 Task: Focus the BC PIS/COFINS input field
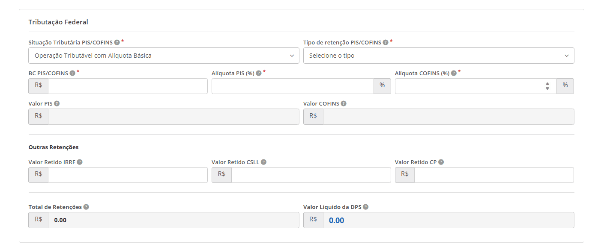pyautogui.click(x=128, y=86)
